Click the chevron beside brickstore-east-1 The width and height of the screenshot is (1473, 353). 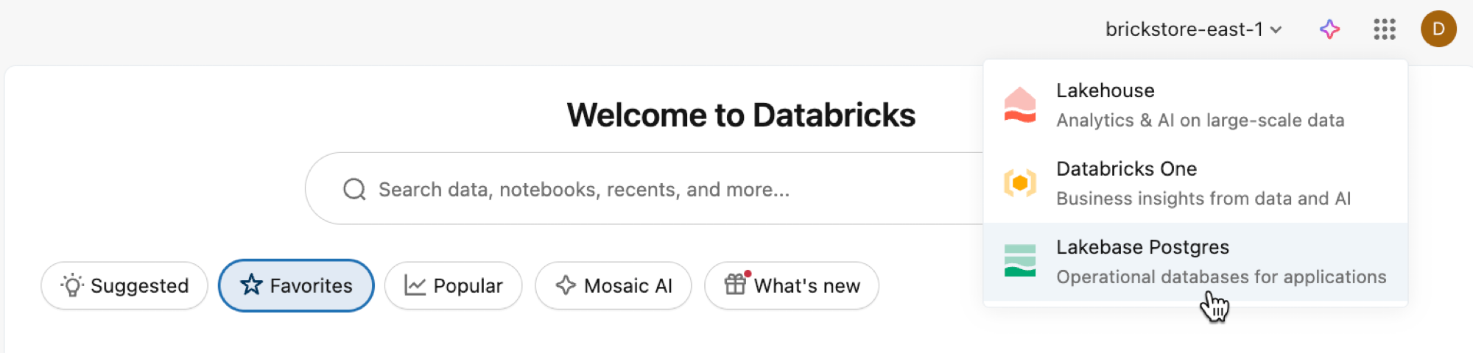click(x=1276, y=30)
